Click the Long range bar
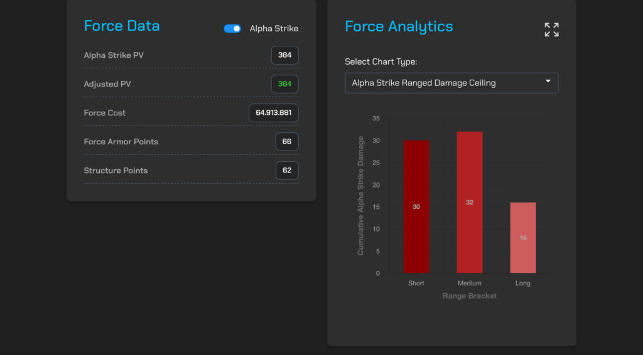Viewport: 643px width, 355px height. point(523,238)
